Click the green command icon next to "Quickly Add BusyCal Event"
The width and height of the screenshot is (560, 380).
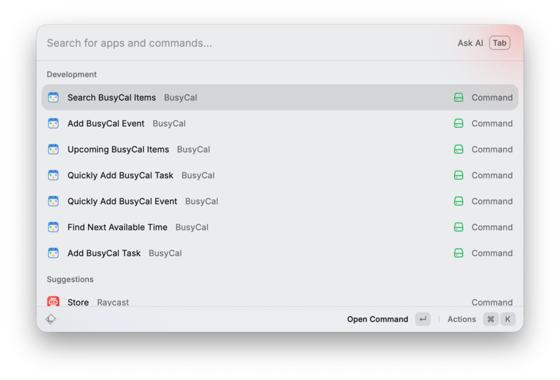click(457, 201)
